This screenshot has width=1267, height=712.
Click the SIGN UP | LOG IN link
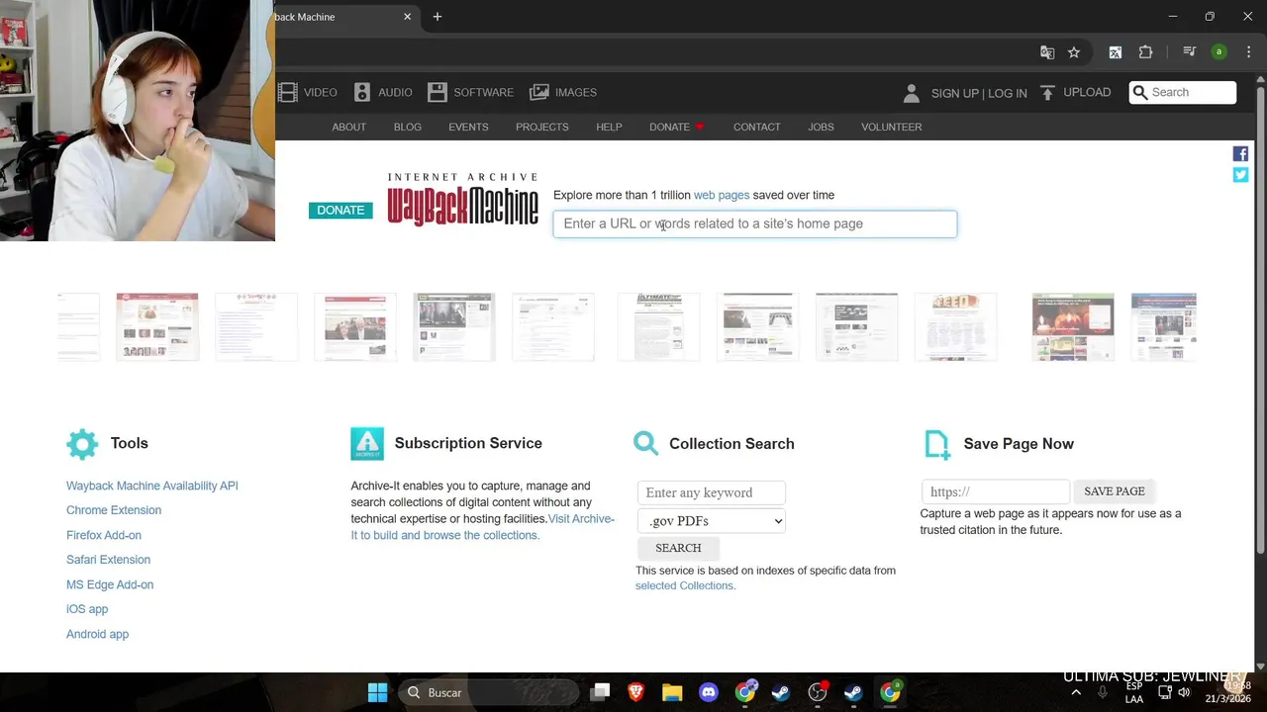coord(979,93)
